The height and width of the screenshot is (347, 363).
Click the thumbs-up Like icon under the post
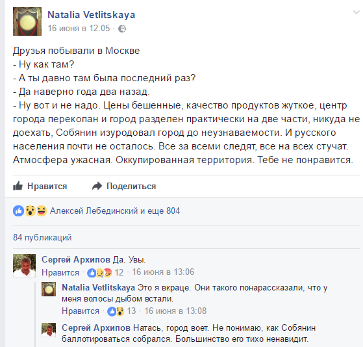click(x=18, y=186)
